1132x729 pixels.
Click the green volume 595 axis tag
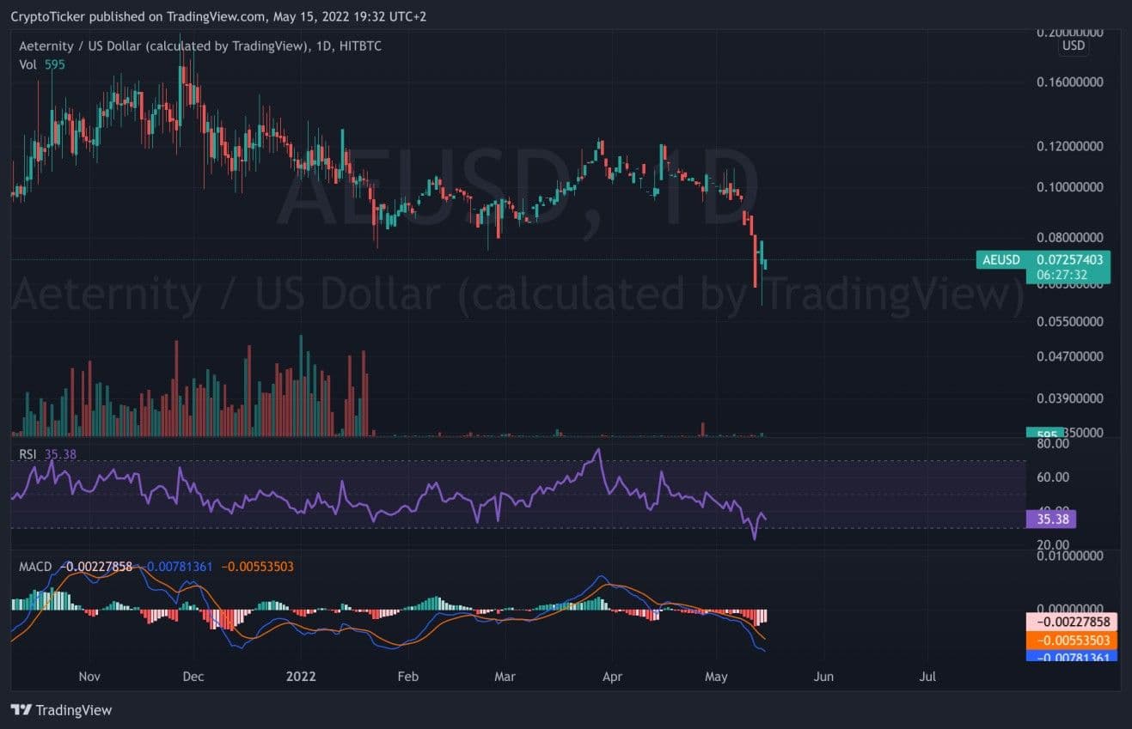point(1043,434)
